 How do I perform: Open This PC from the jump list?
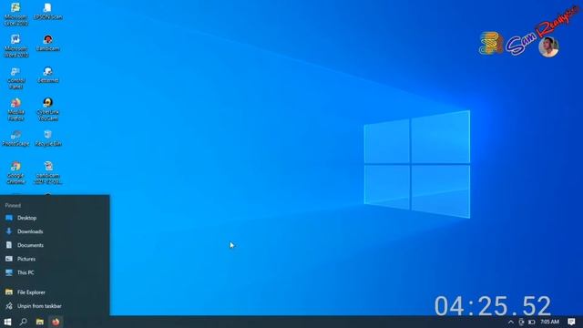click(55, 272)
